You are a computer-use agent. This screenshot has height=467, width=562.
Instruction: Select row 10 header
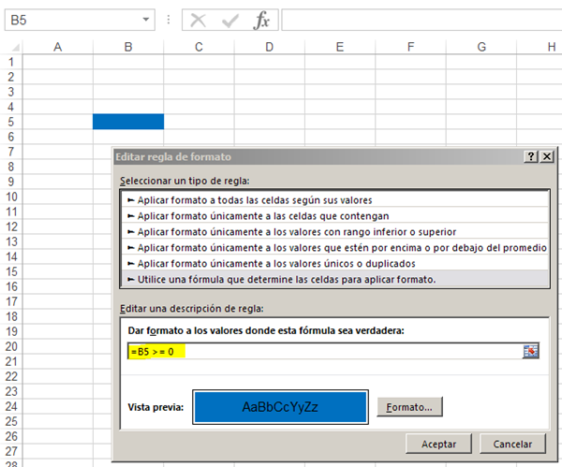pos(11,197)
